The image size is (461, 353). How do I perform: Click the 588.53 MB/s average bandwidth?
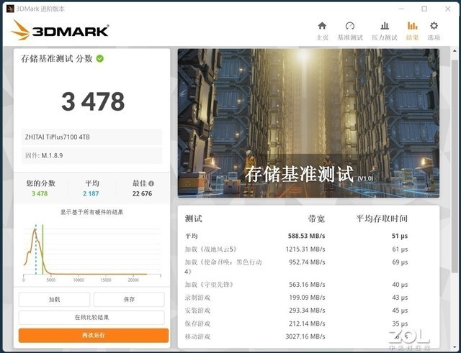[306, 236]
